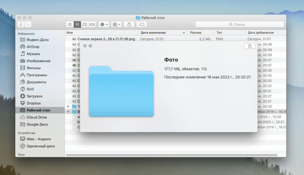Click the Finder toolbar share button
304x175 pixels.
tap(129, 25)
